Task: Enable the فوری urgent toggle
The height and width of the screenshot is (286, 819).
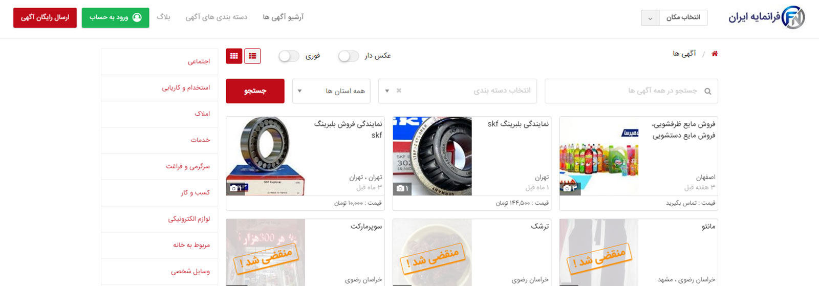Action: (289, 56)
